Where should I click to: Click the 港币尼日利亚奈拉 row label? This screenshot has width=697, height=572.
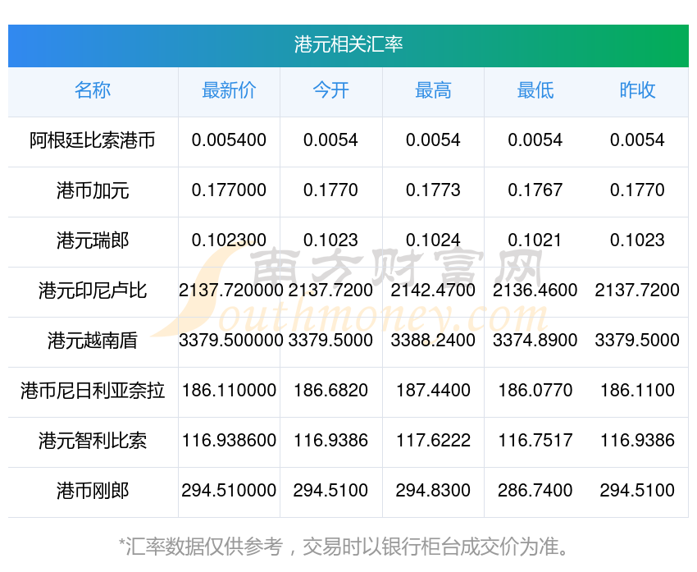pos(93,391)
